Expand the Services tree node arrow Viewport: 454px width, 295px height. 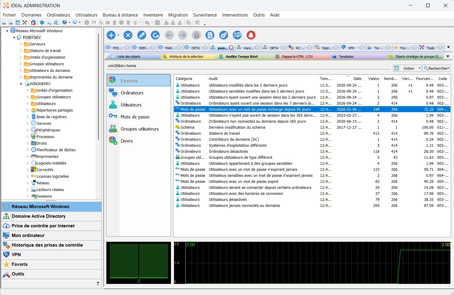28,123
